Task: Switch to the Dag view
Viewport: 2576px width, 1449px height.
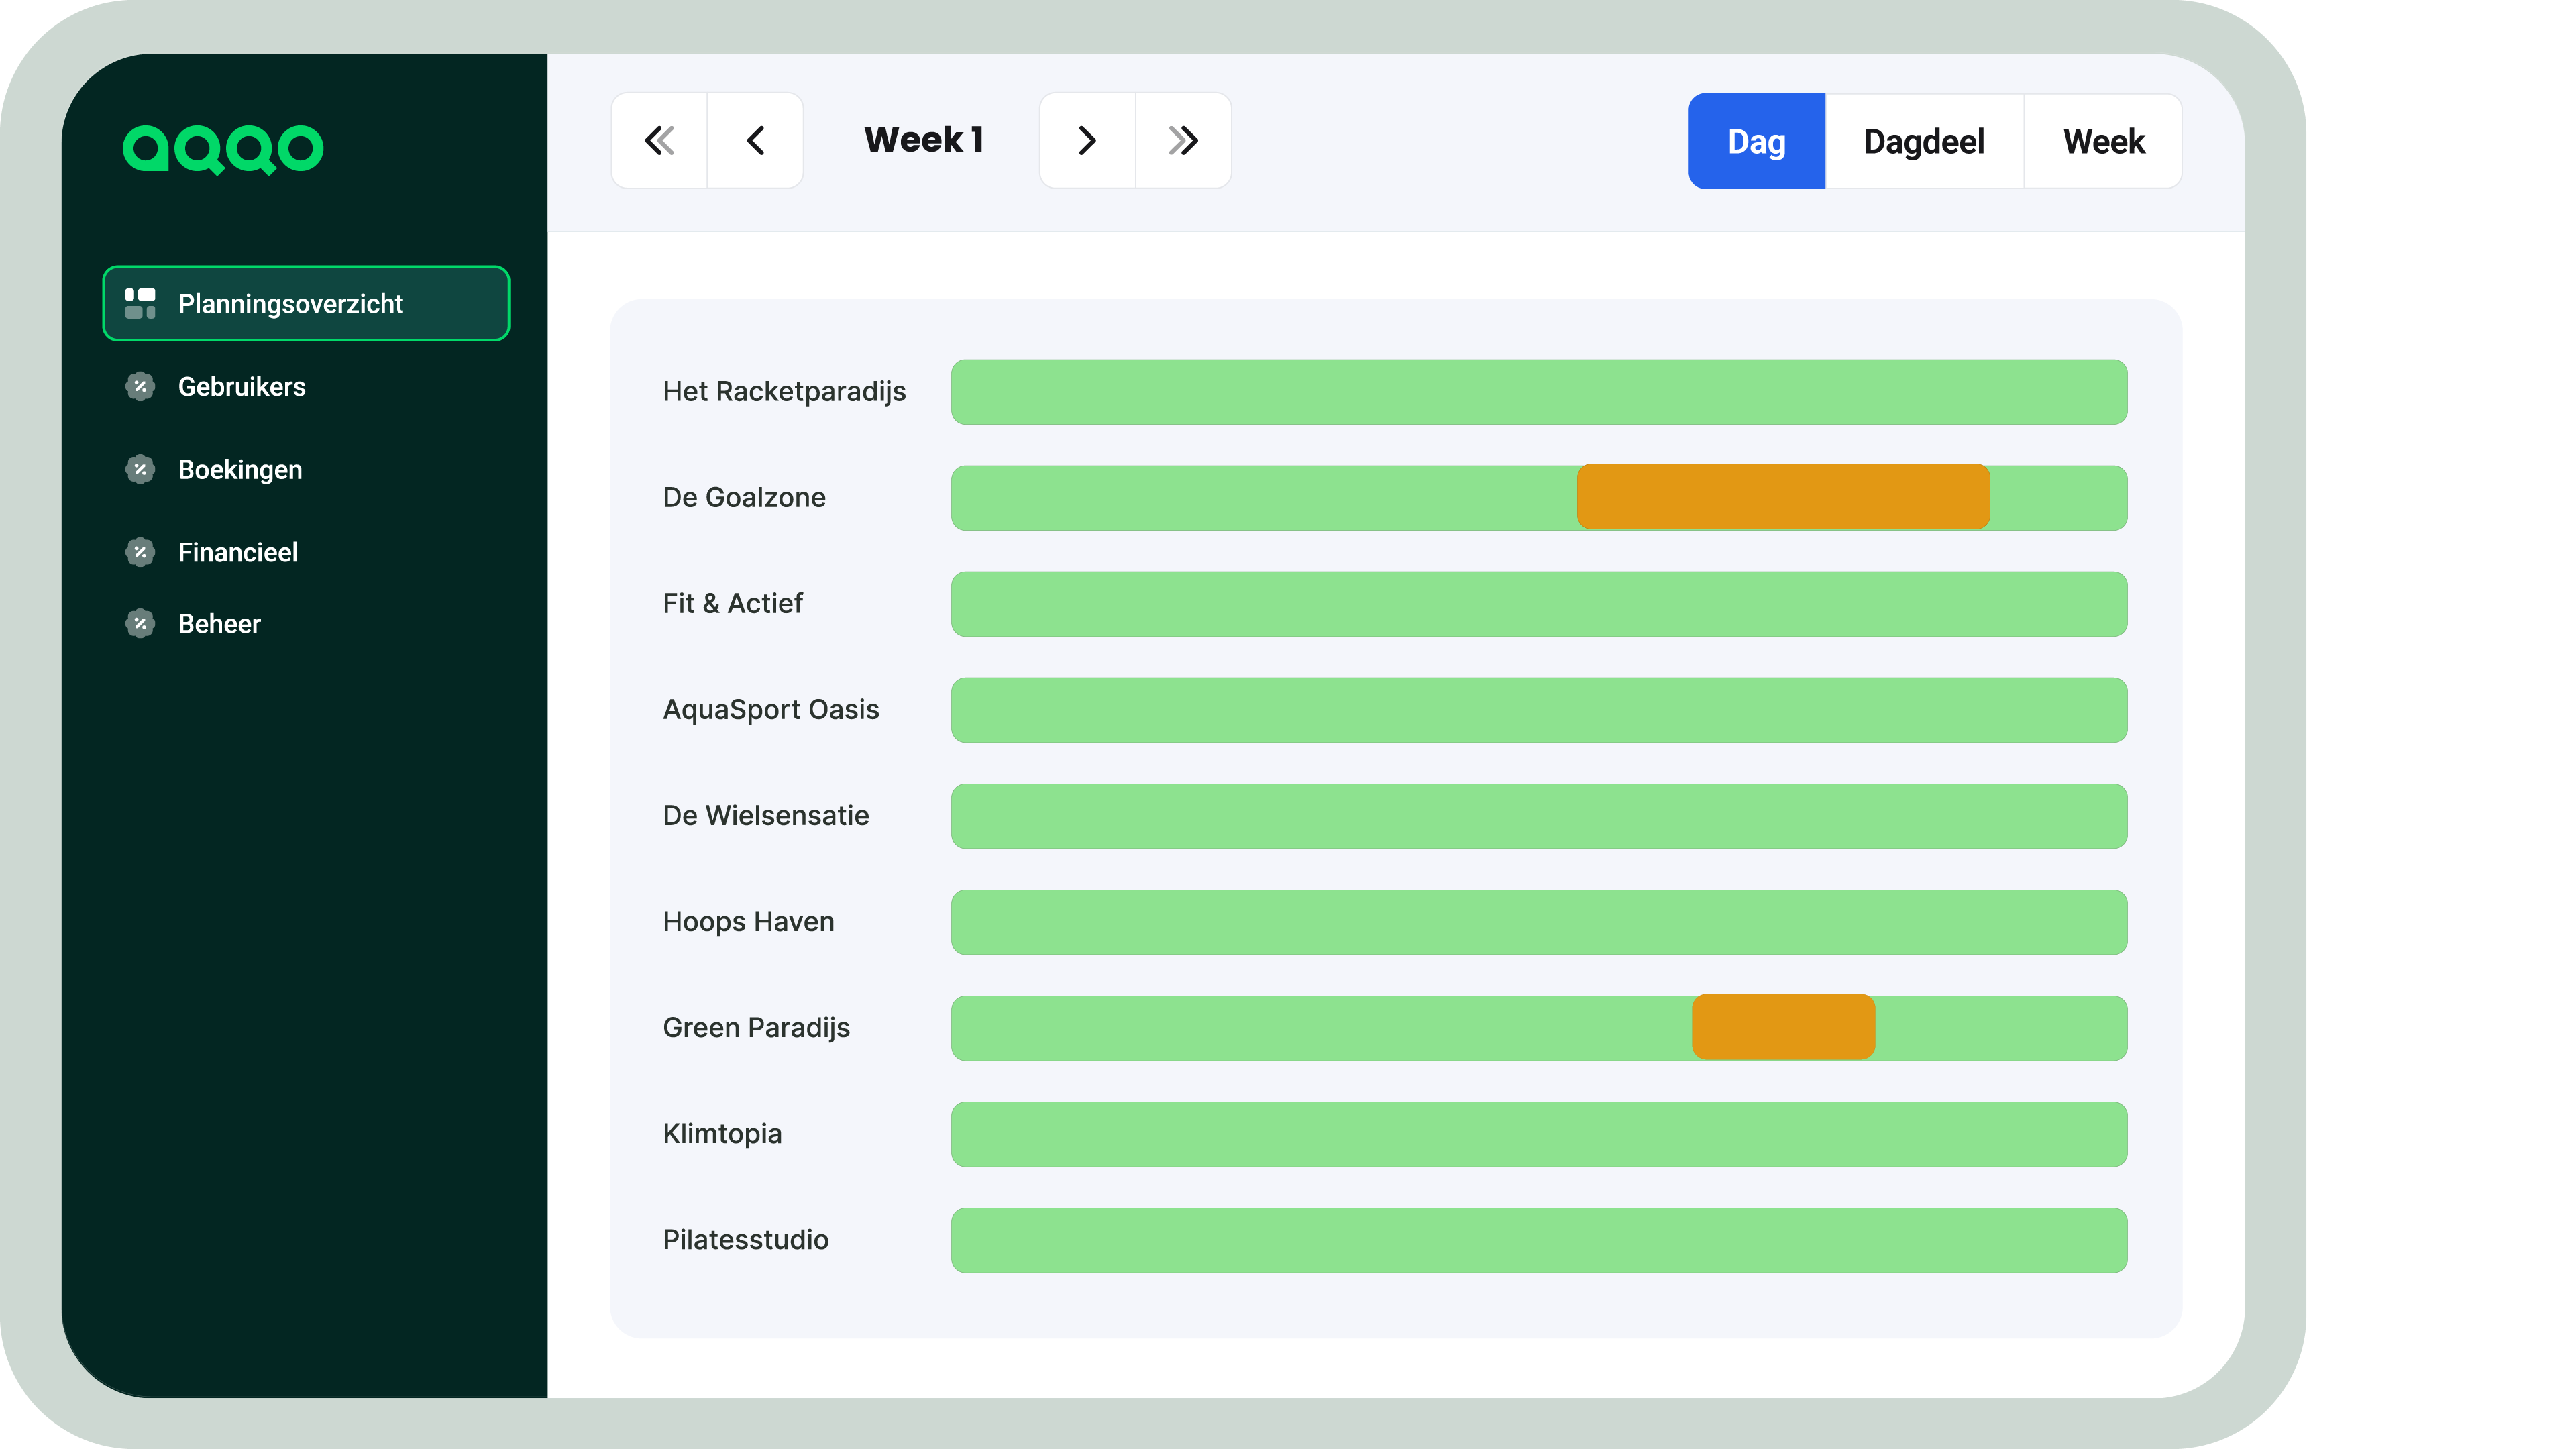Action: (x=1757, y=141)
